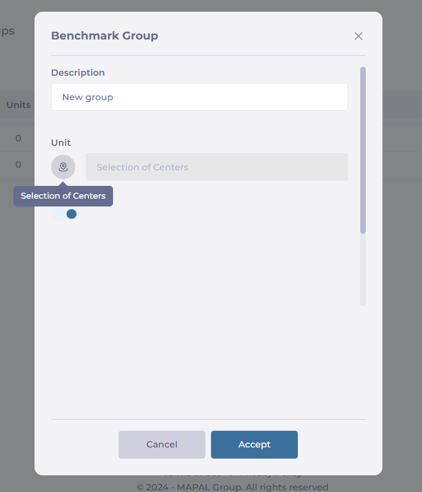Toggle the blue switch below the Unit field

pos(65,214)
